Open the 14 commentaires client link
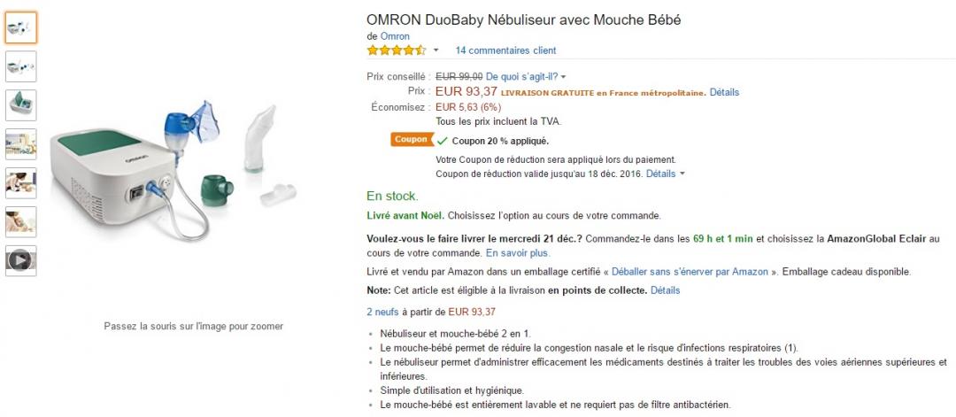The height and width of the screenshot is (417, 956). (x=505, y=50)
